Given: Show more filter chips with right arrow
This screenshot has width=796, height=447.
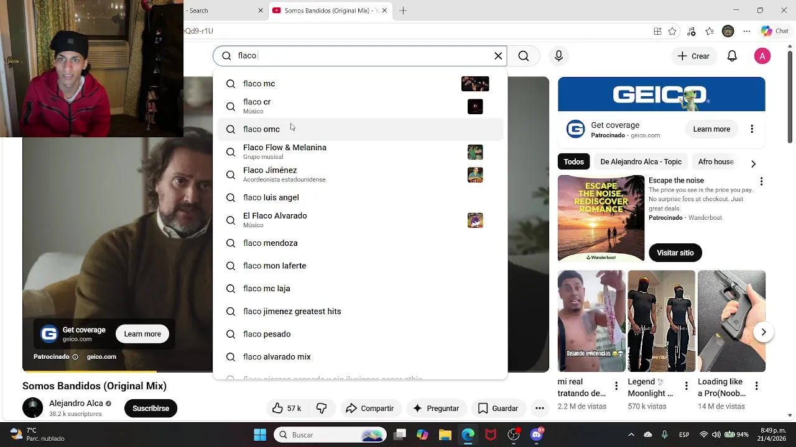Looking at the screenshot, I should click(x=753, y=164).
